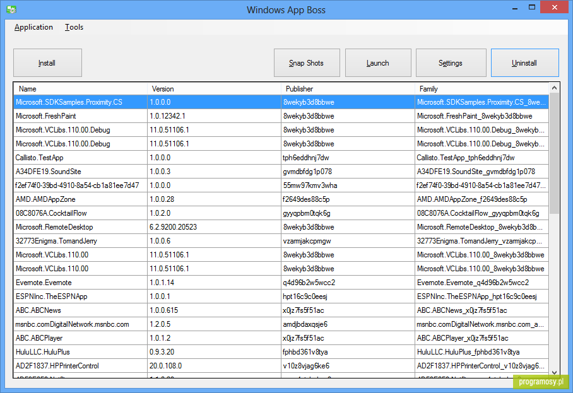
Task: Select msnbc.comDigitalNetwork.msnbc.com row
Action: (x=281, y=324)
